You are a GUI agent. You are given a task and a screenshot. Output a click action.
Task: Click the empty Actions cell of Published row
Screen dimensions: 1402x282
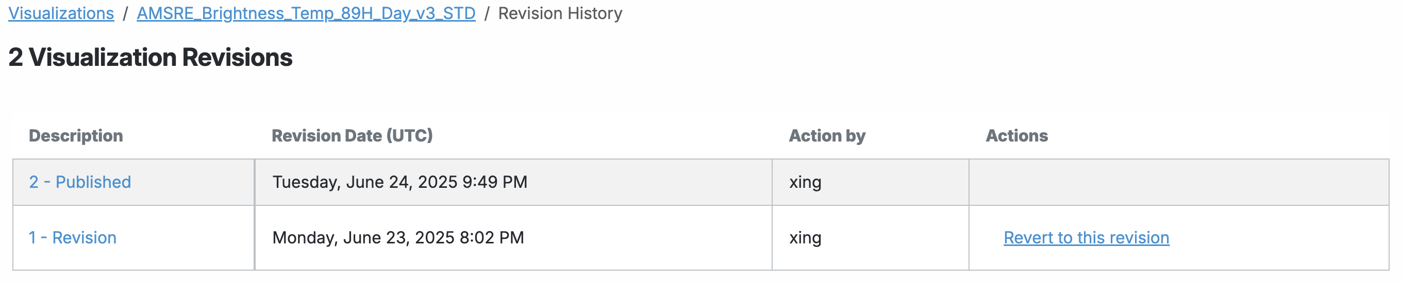[x=1178, y=182]
